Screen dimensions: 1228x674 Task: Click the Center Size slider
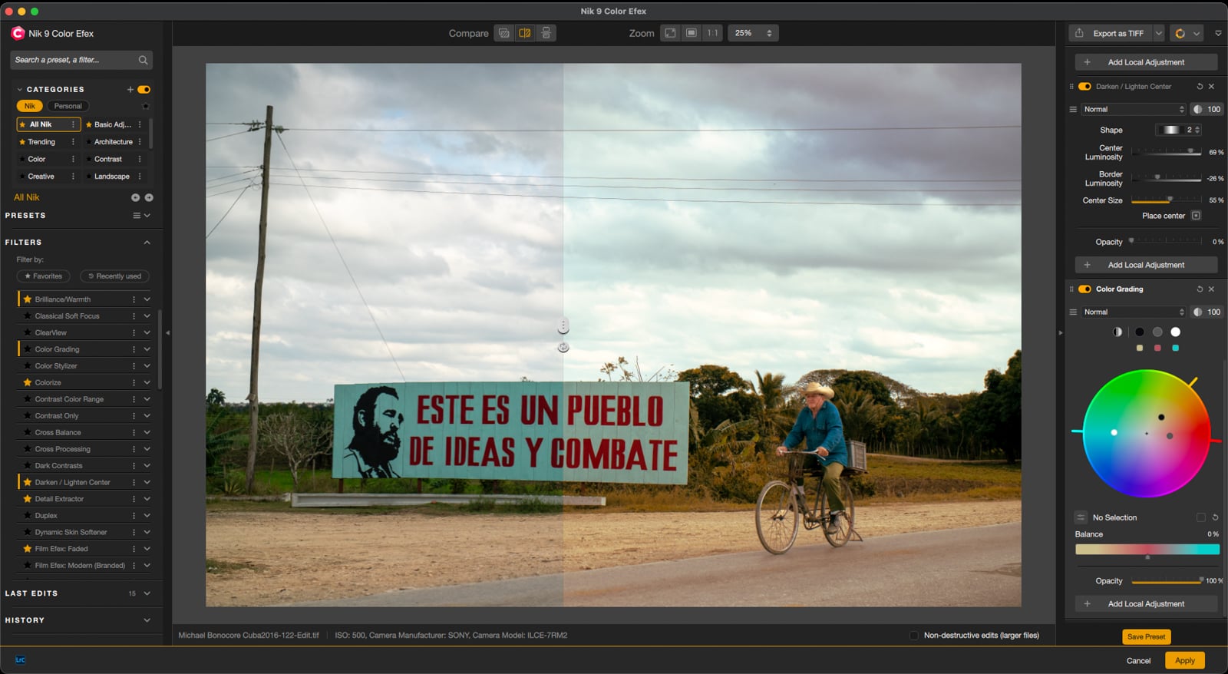point(1166,200)
